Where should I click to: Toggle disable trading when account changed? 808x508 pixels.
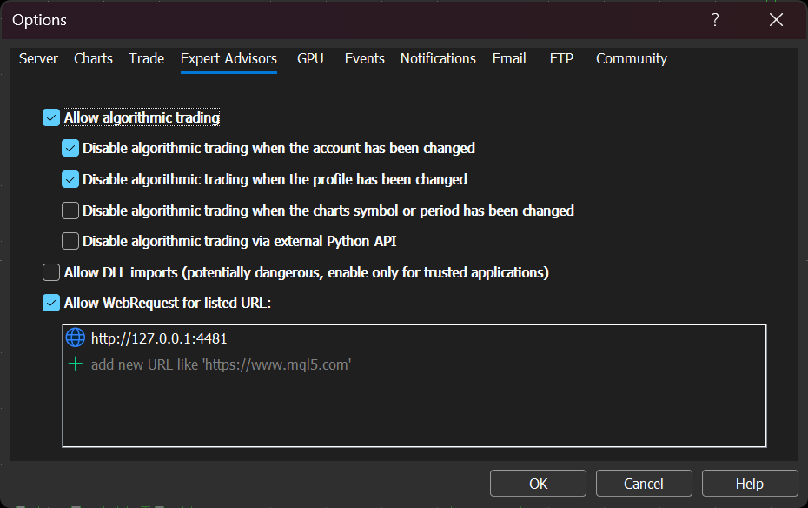[x=70, y=148]
